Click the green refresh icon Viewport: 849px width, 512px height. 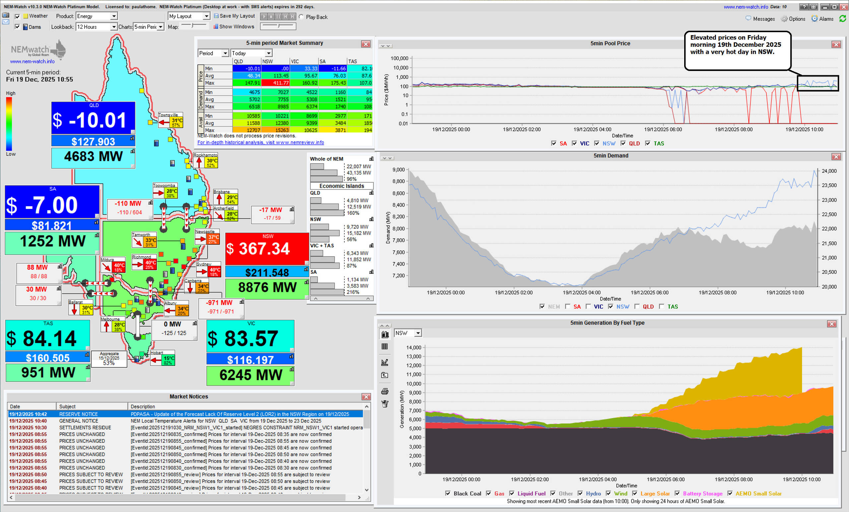[x=842, y=19]
